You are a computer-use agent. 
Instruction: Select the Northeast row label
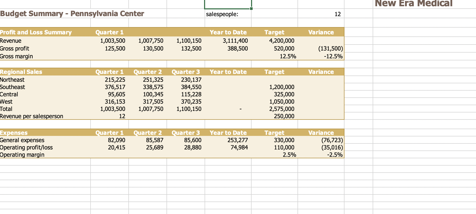point(12,80)
